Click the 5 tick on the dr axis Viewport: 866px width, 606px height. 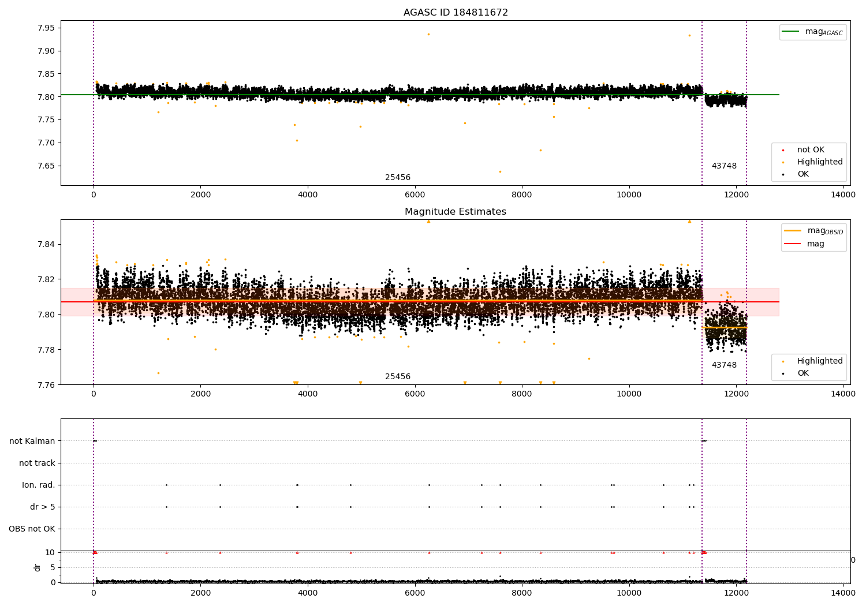pos(53,568)
